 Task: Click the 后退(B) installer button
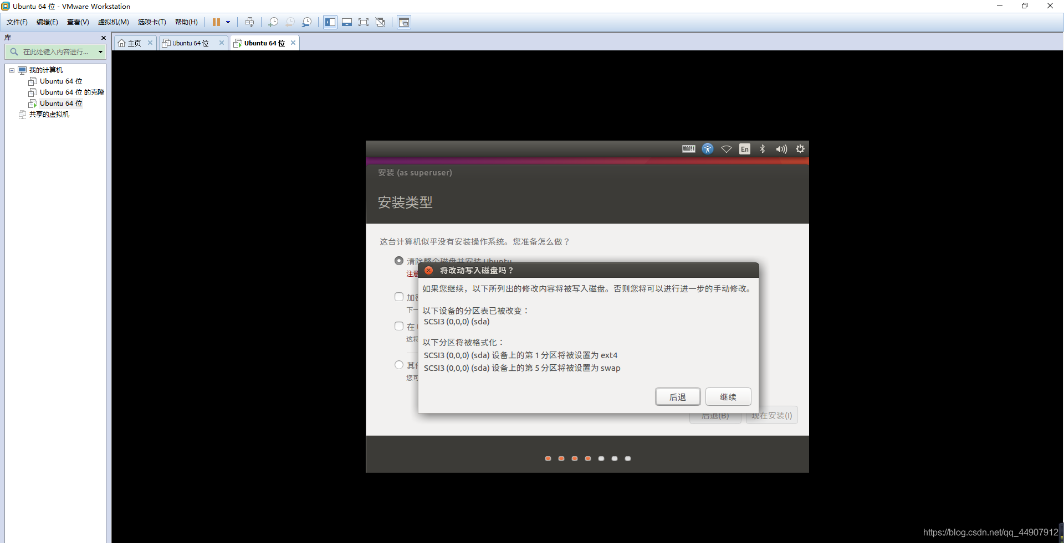coord(715,416)
